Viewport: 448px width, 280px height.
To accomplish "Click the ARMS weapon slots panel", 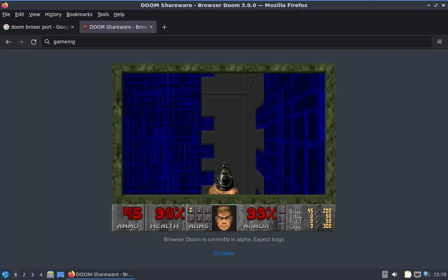I will pos(199,218).
